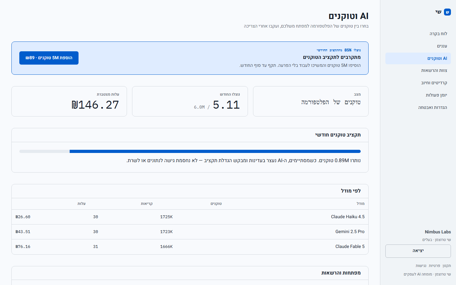Open the נגישות footer link
Image resolution: width=456 pixels, height=285 pixels.
(x=421, y=266)
